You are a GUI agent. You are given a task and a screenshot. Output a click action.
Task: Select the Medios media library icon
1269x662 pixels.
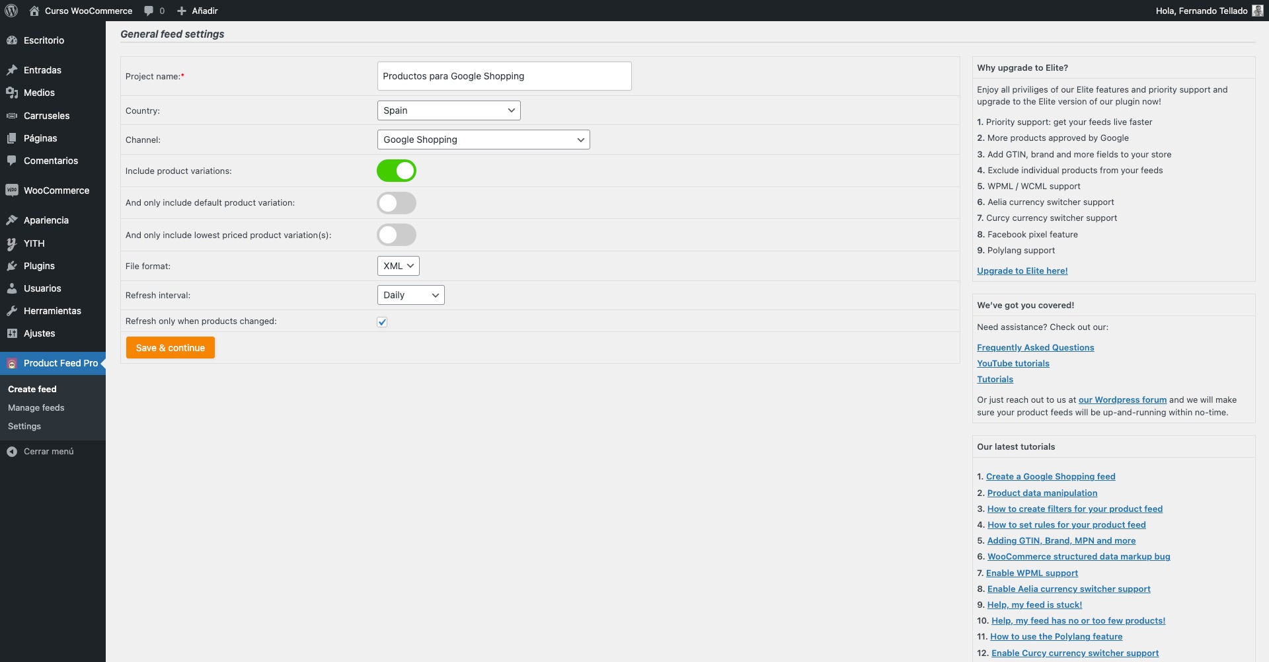coord(12,93)
